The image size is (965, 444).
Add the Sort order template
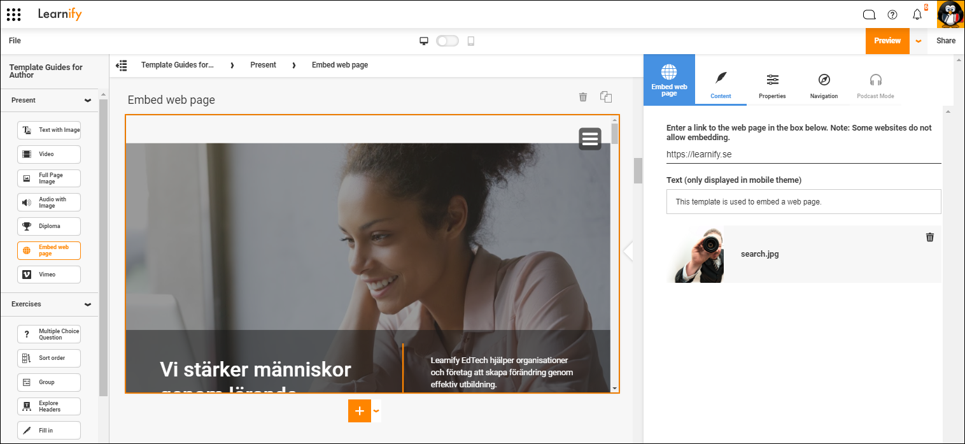pos(49,358)
